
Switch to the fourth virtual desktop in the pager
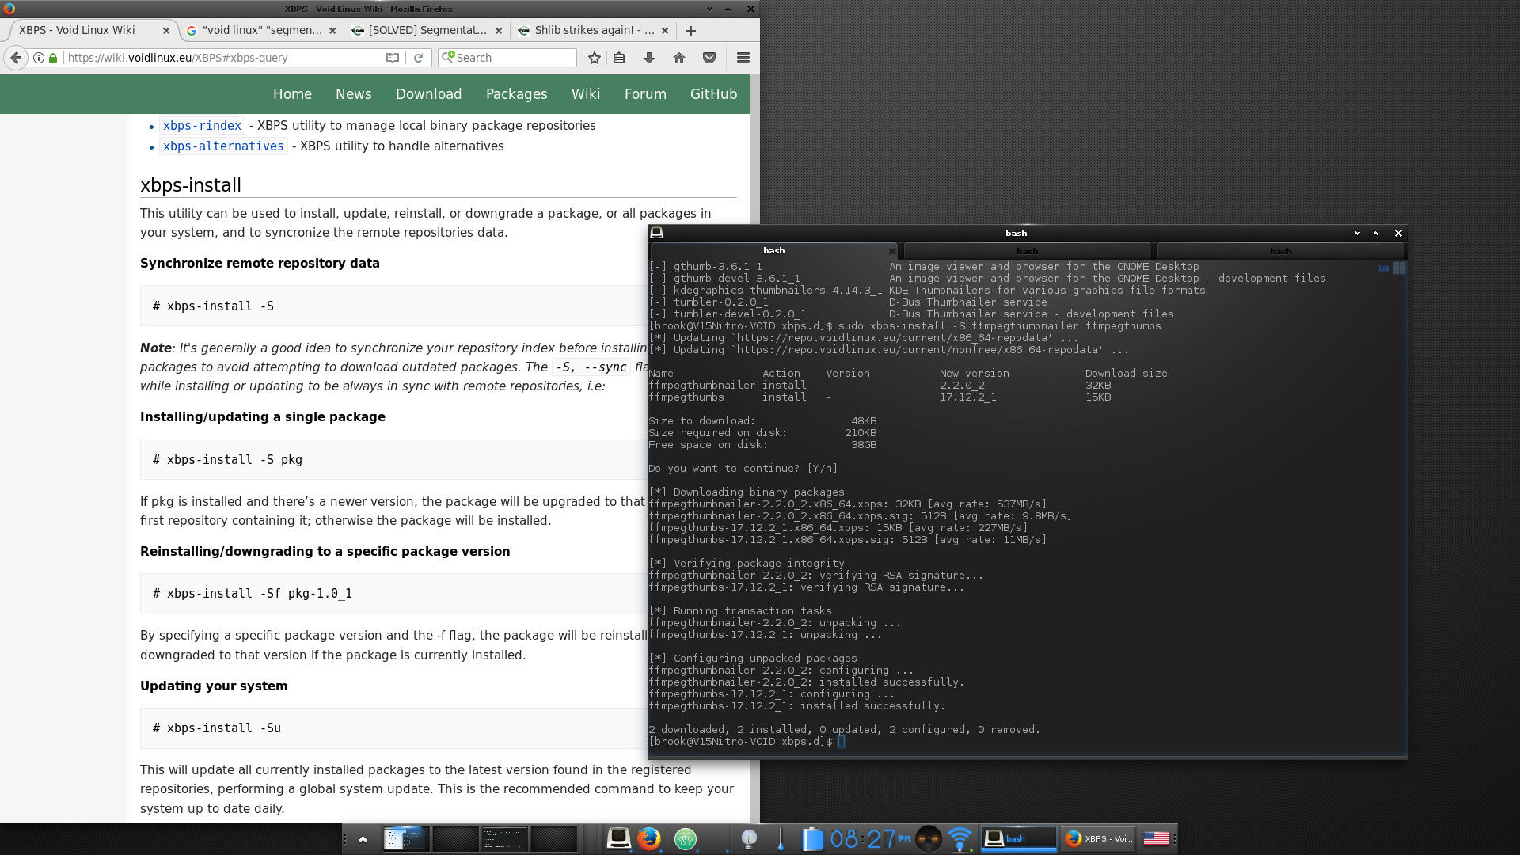coord(553,838)
